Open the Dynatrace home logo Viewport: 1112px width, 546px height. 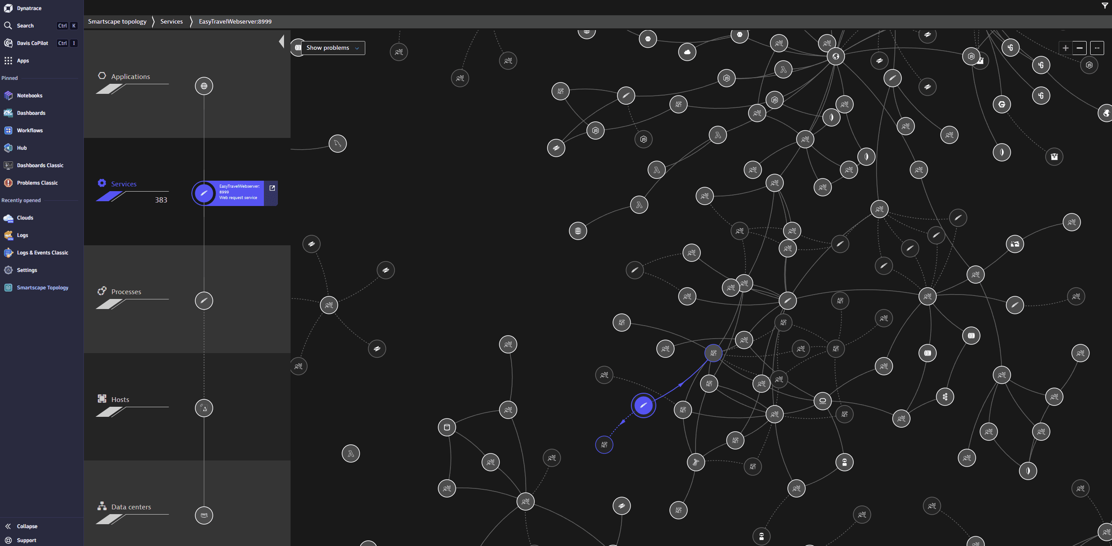(8, 8)
